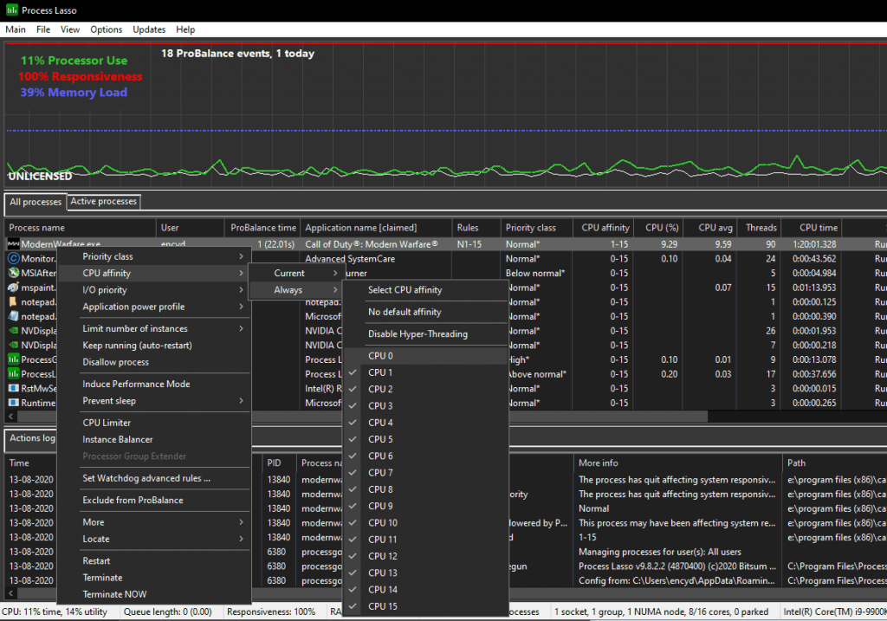Uncheck CPU 1 in the affinity list
The width and height of the screenshot is (887, 621).
pos(425,372)
